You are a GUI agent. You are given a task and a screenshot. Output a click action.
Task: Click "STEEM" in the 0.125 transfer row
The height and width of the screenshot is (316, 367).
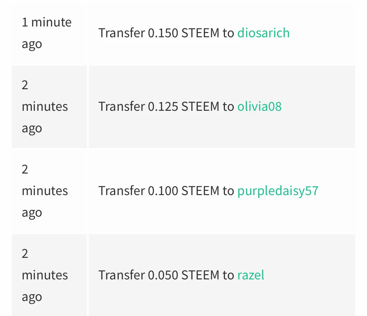[200, 107]
